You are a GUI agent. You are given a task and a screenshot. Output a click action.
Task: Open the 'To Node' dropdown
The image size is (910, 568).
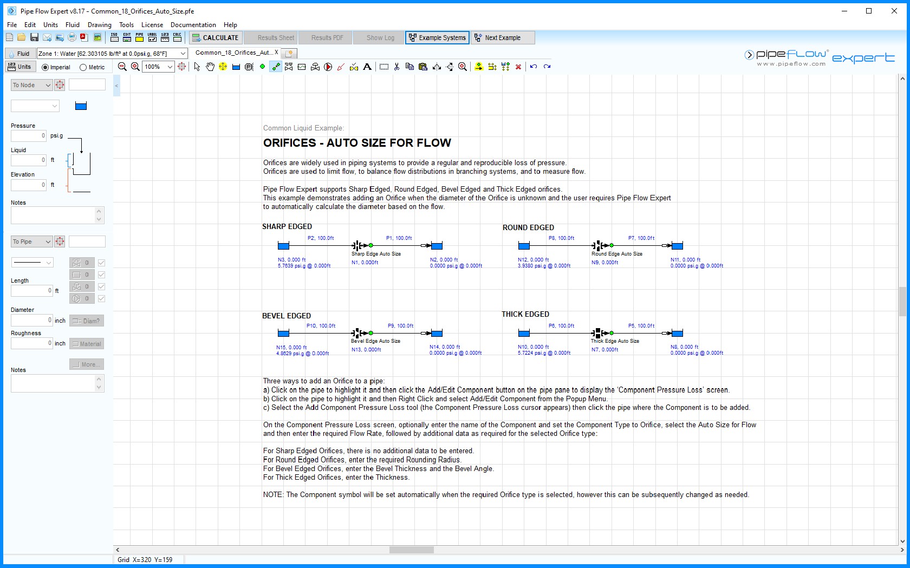click(x=31, y=85)
